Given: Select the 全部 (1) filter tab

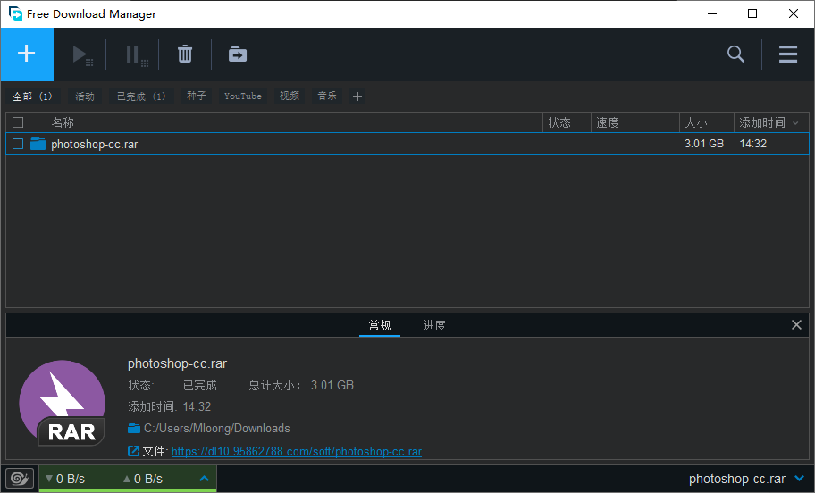Looking at the screenshot, I should pos(33,96).
